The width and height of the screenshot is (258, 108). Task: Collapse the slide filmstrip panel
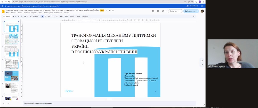point(8,103)
